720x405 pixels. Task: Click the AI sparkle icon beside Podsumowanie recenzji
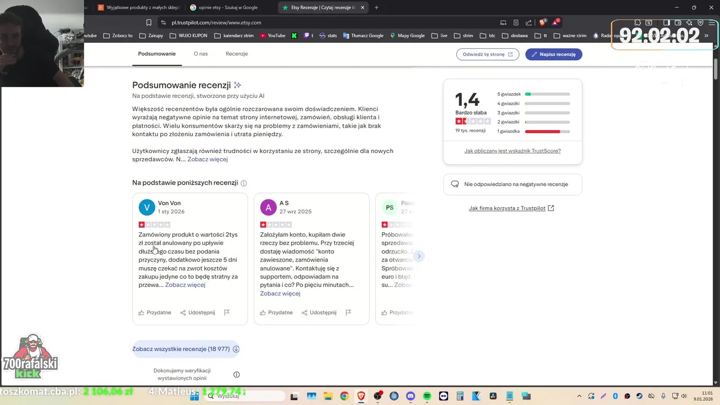[x=237, y=85]
